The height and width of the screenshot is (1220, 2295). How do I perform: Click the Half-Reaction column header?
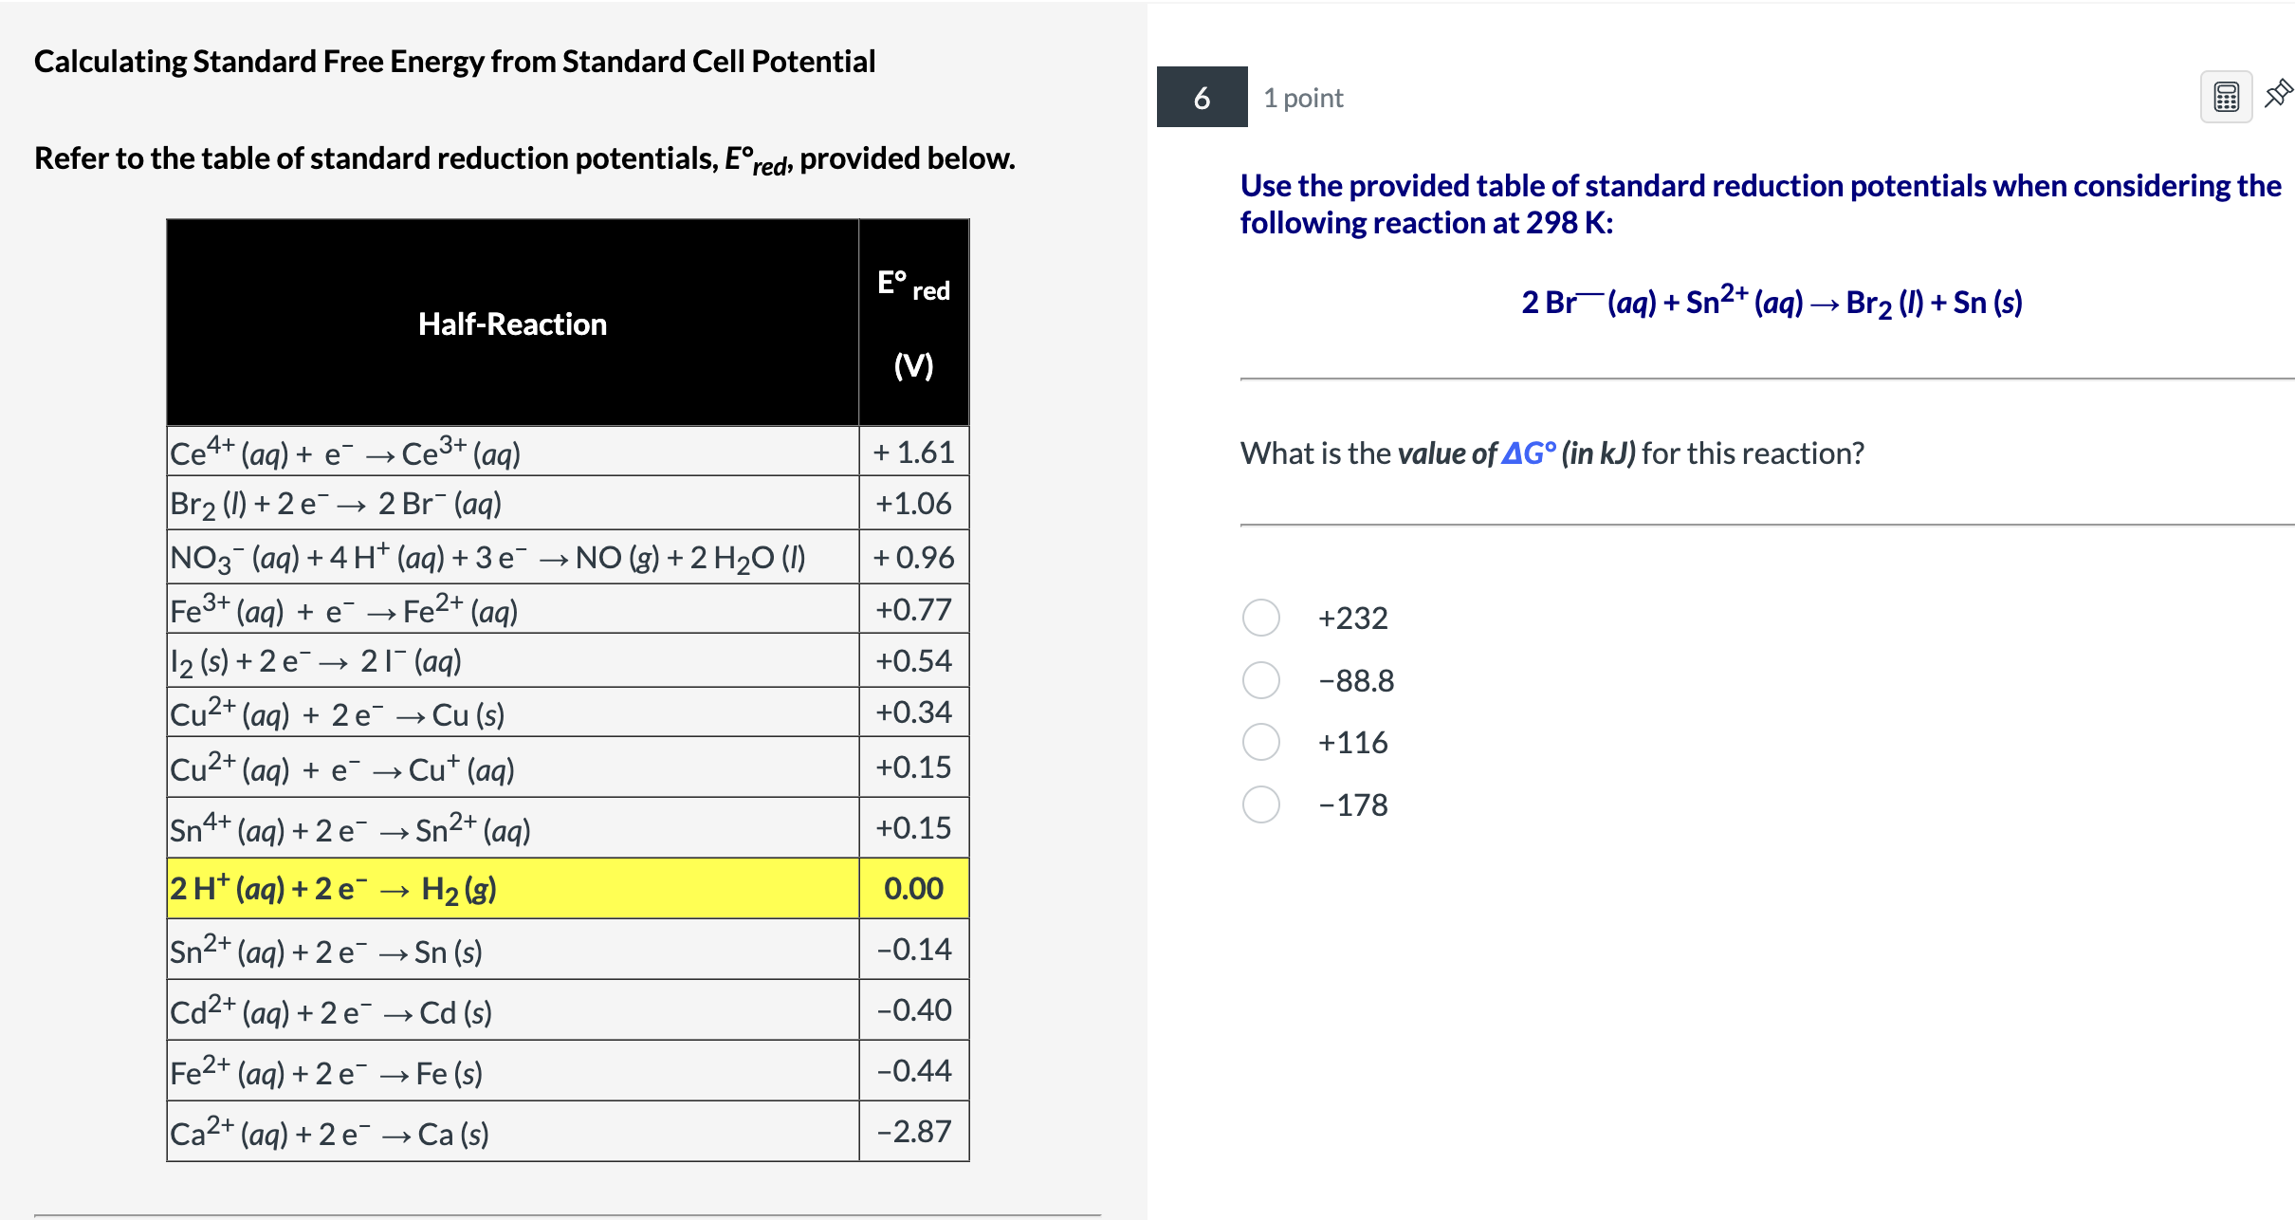point(512,324)
